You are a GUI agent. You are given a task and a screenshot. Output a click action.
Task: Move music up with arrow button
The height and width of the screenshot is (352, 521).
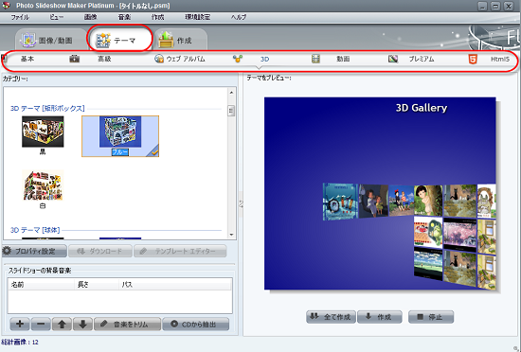62,325
